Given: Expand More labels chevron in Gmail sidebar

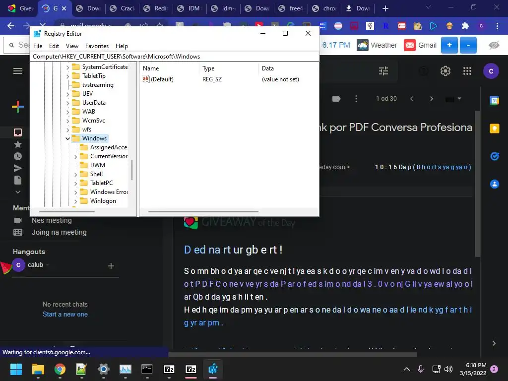Looking at the screenshot, I should [18, 192].
